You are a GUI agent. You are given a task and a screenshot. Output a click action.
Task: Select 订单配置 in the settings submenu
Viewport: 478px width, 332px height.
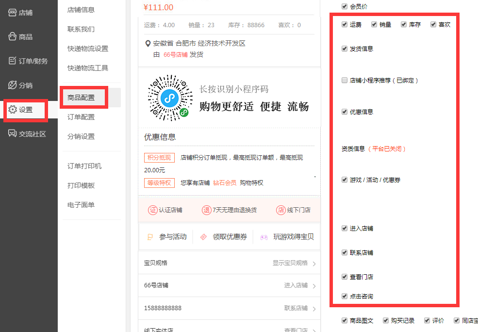(81, 117)
